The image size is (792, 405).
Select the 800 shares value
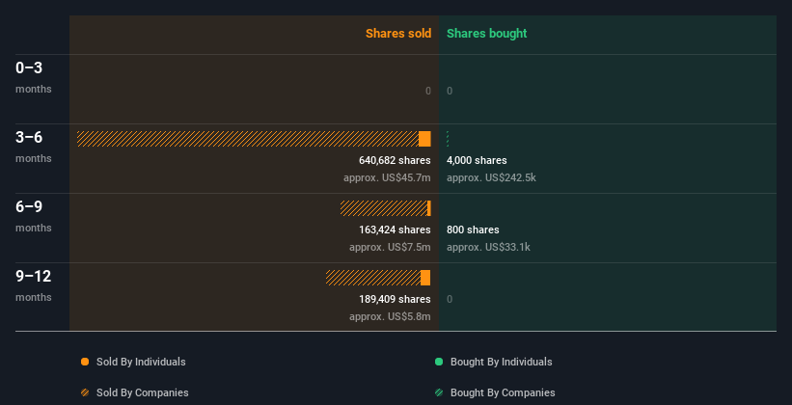pyautogui.click(x=473, y=229)
